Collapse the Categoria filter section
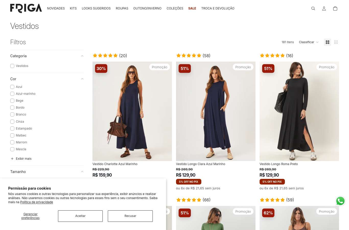The height and width of the screenshot is (230, 349). pyautogui.click(x=82, y=56)
